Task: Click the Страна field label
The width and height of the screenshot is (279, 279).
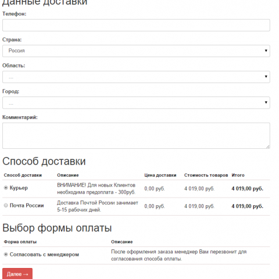Action: pyautogui.click(x=12, y=40)
